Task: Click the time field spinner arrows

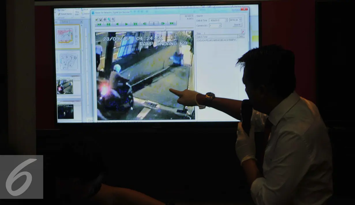Action: [240, 20]
